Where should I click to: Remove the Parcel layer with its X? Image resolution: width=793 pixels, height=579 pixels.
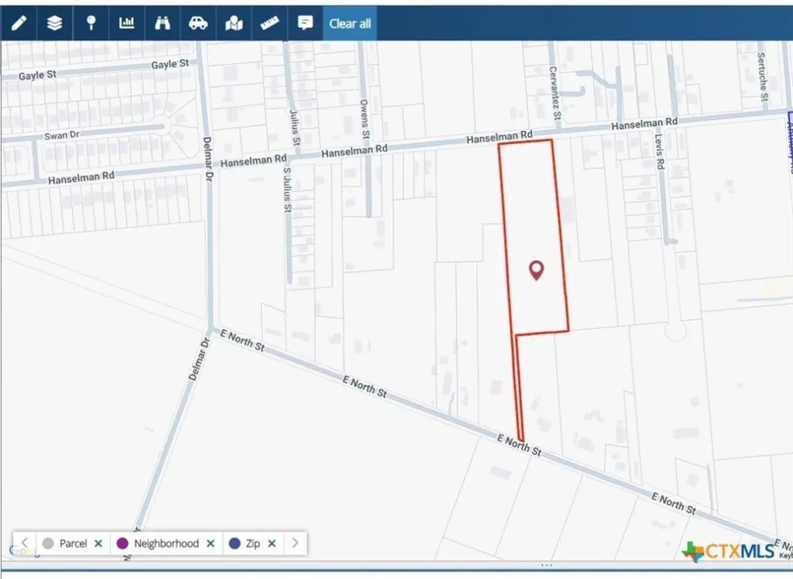point(98,543)
